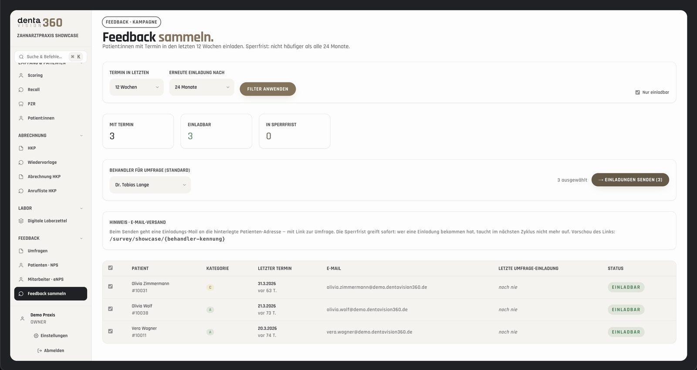This screenshot has width=697, height=370.
Task: Click the Suche & Befehle search field
Action: tap(51, 57)
